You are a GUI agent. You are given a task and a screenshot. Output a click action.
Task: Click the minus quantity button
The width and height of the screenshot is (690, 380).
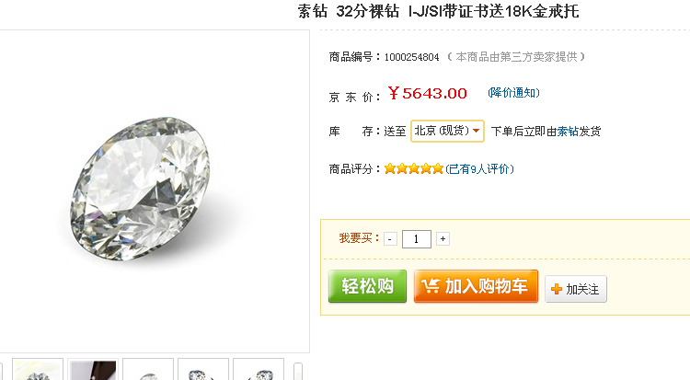(390, 239)
